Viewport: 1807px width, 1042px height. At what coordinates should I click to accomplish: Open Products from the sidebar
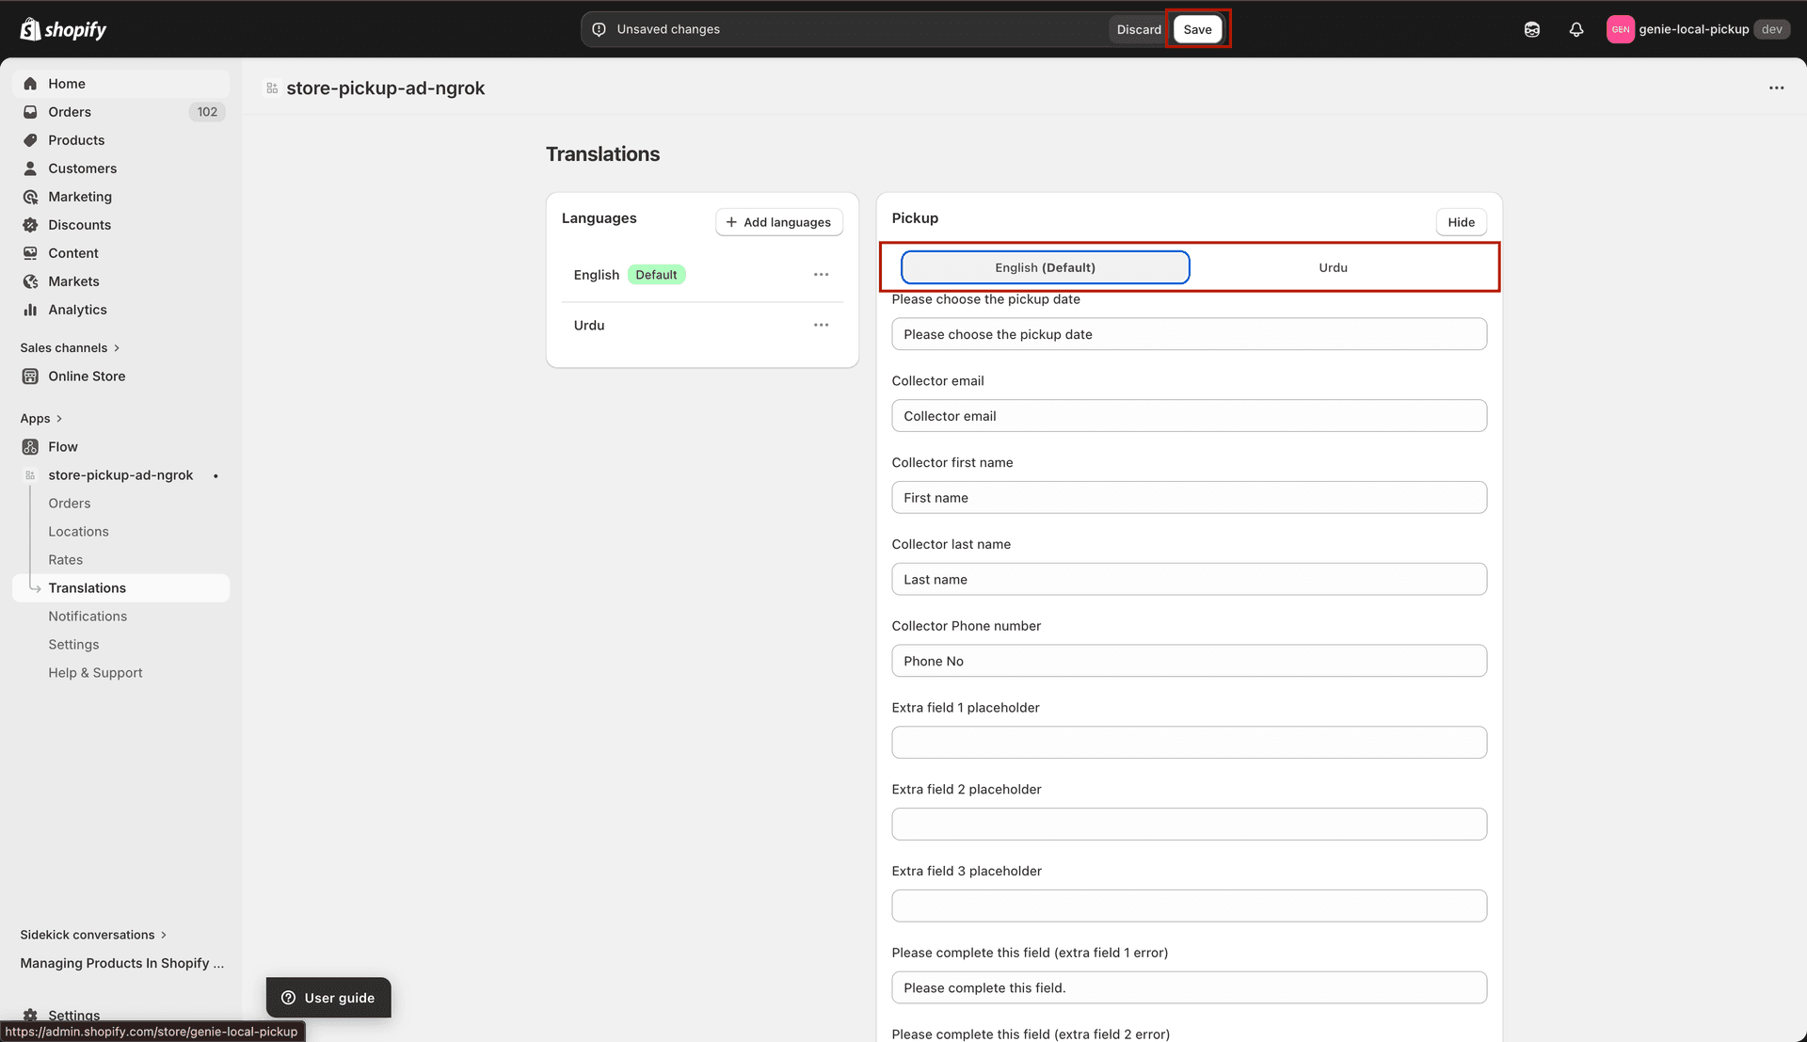coord(76,139)
